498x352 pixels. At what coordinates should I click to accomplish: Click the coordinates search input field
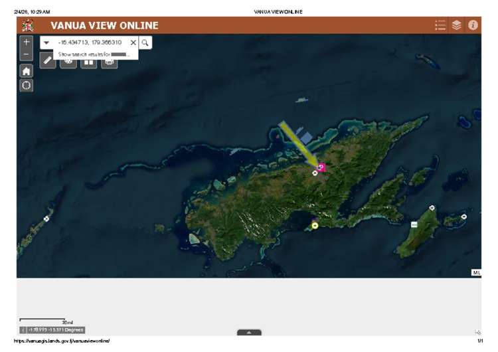pos(90,43)
